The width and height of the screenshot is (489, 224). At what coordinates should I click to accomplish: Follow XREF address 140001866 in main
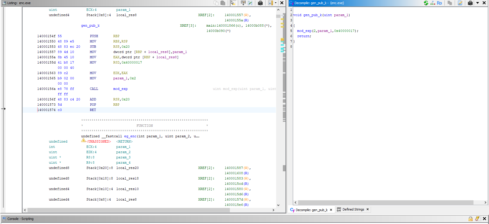coord(226,26)
